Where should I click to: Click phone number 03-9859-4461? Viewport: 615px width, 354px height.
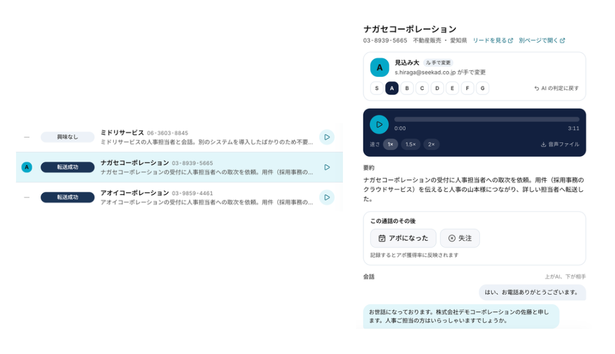click(x=192, y=193)
